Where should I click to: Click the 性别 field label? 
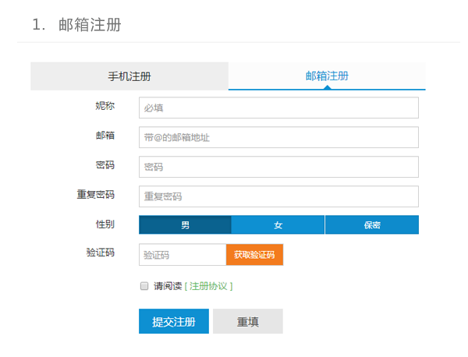(105, 224)
